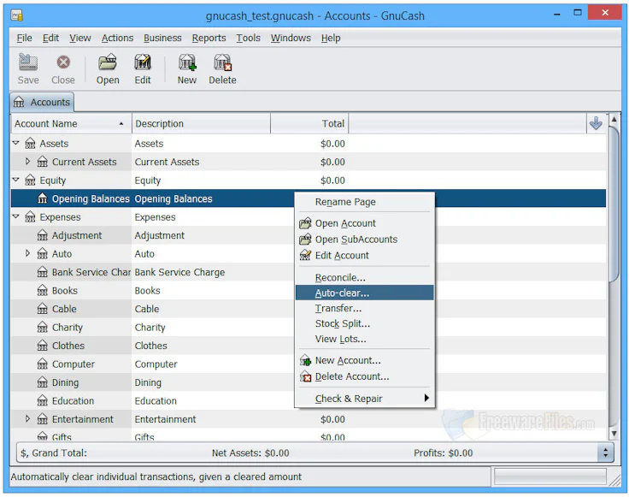Click the vertical scrollbar thumb

pyautogui.click(x=614, y=204)
